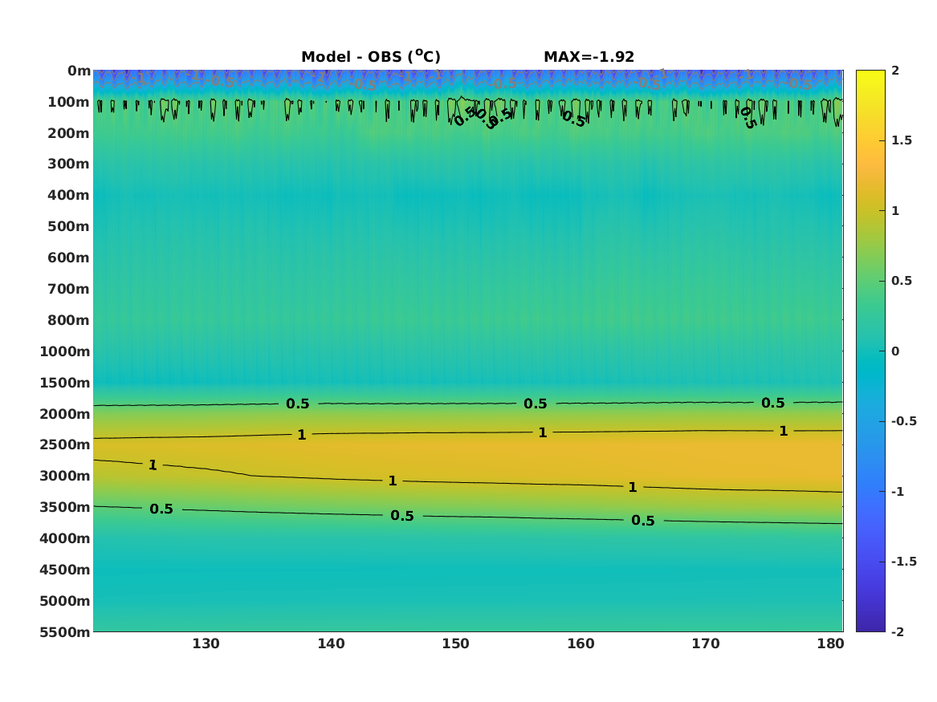Click the "4000m" depth tick label
Image resolution: width=937 pixels, height=702 pixels.
tap(65, 538)
